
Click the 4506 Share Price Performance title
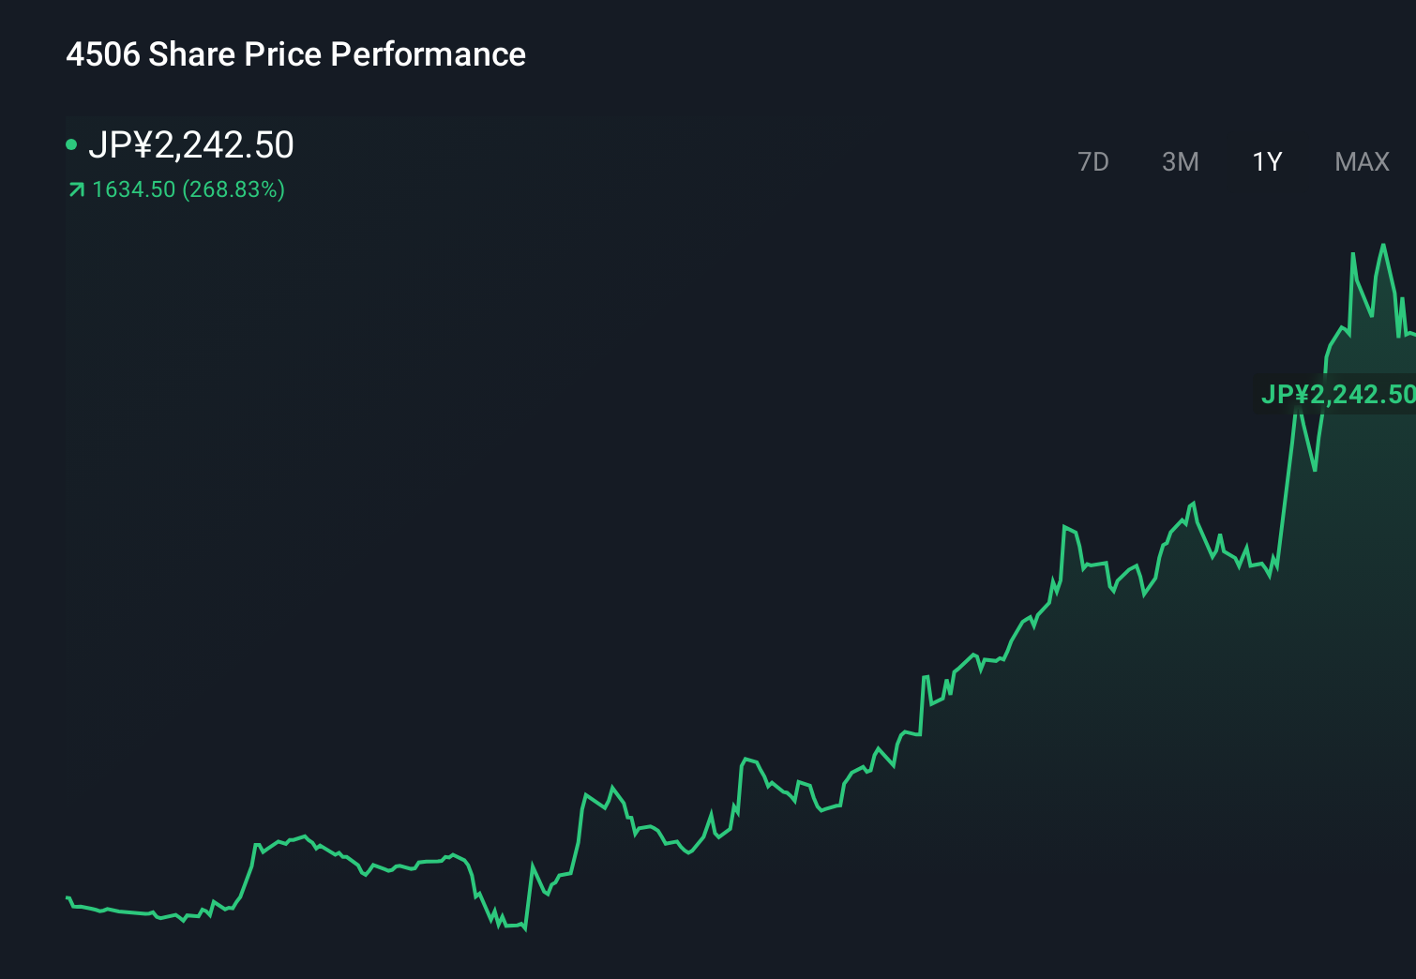pyautogui.click(x=295, y=54)
